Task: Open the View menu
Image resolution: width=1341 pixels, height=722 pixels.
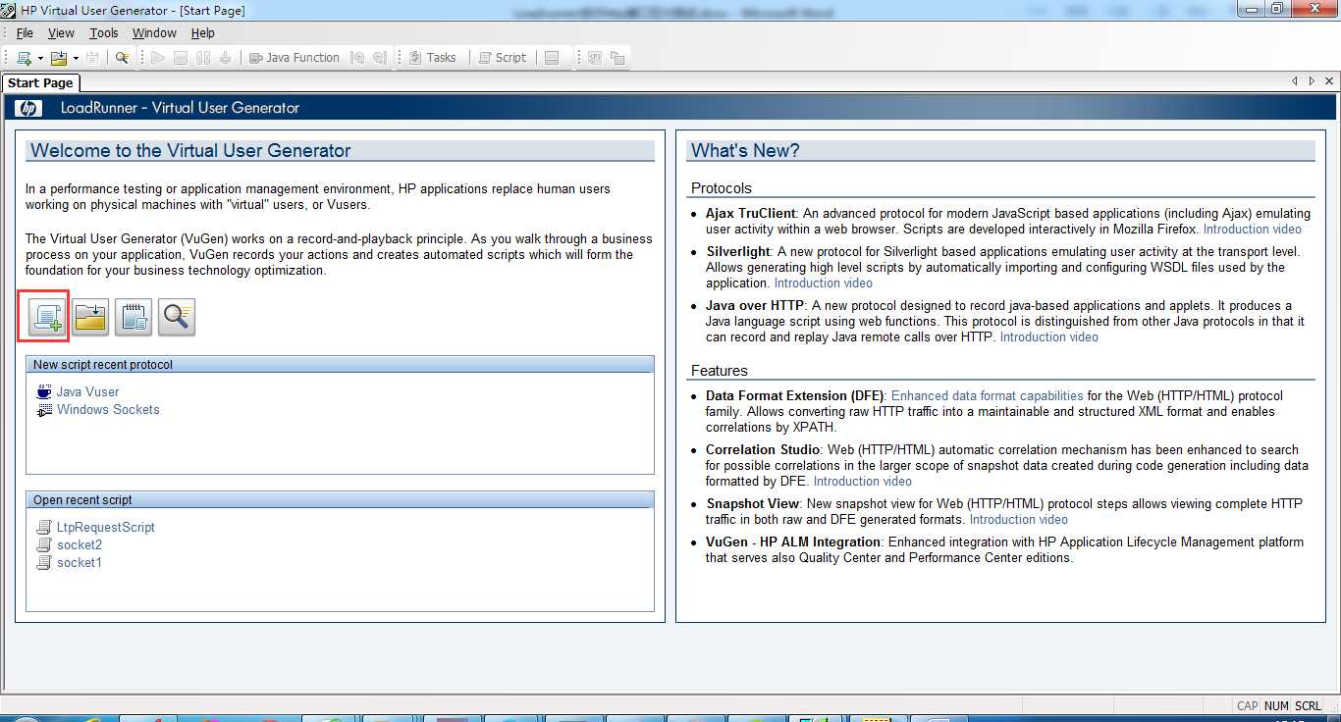Action: tap(61, 33)
